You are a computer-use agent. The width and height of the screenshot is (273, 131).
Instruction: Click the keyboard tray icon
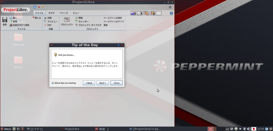pyautogui.click(x=228, y=129)
